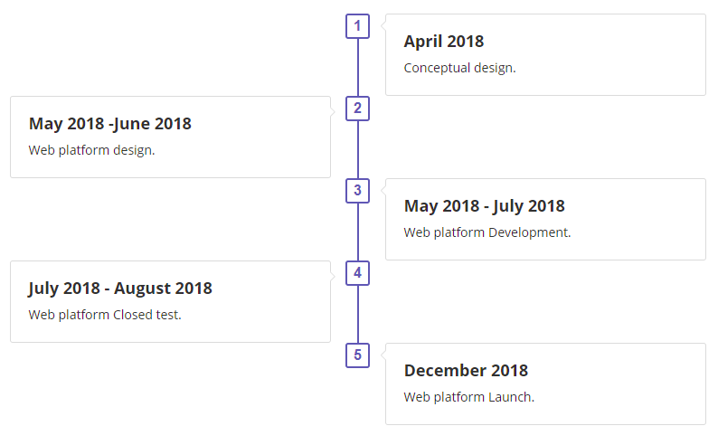
Task: Click the "Web platform Development." description
Action: point(487,232)
